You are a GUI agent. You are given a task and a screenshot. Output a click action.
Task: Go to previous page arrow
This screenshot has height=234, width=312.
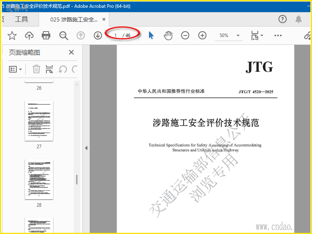click(81, 35)
